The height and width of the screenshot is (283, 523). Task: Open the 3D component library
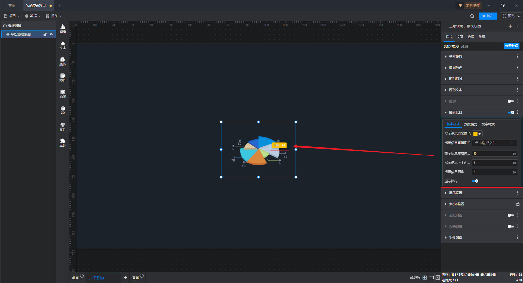pyautogui.click(x=63, y=110)
